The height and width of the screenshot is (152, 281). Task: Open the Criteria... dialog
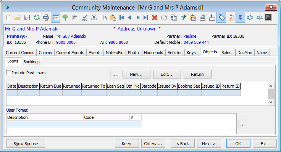pos(153,144)
